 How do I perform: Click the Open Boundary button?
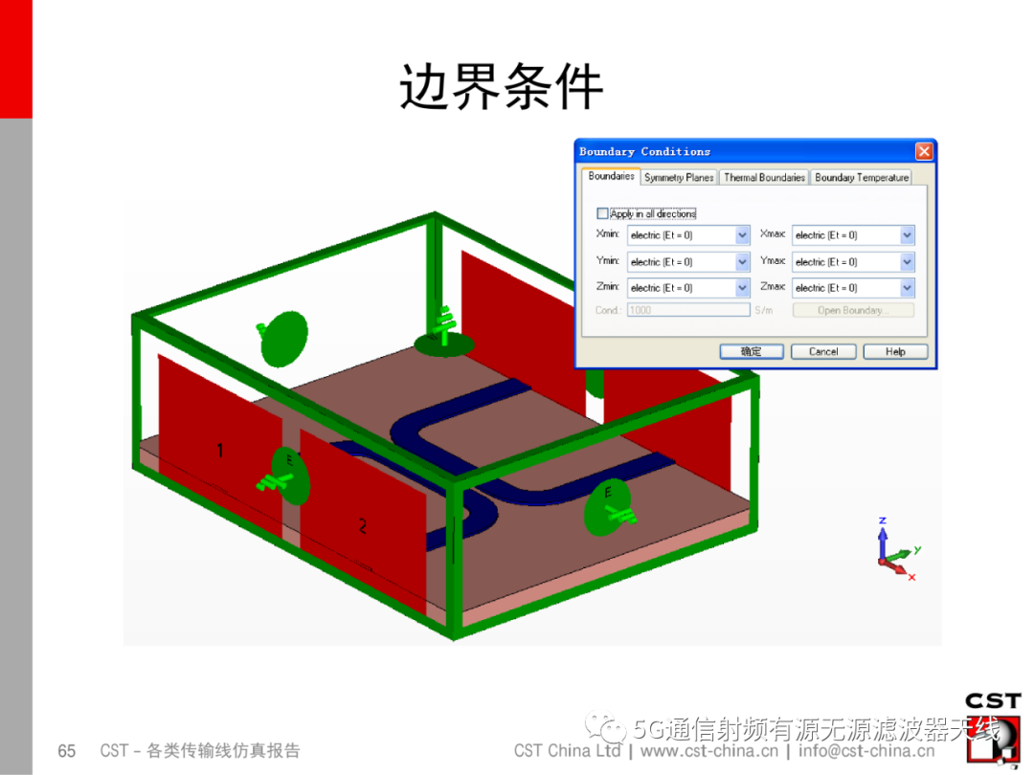pos(852,309)
